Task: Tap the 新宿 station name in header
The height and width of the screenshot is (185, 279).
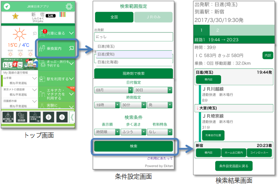Action: tap(38, 15)
